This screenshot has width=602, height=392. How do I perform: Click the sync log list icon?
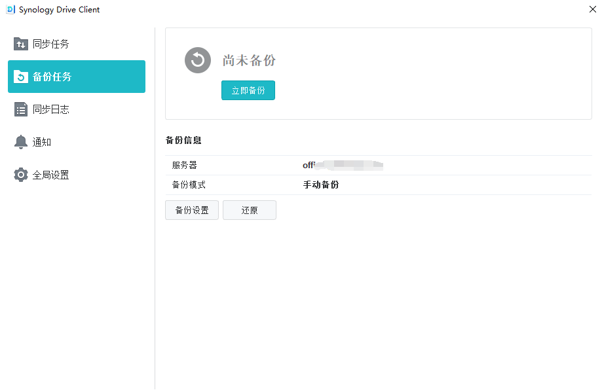tap(21, 109)
